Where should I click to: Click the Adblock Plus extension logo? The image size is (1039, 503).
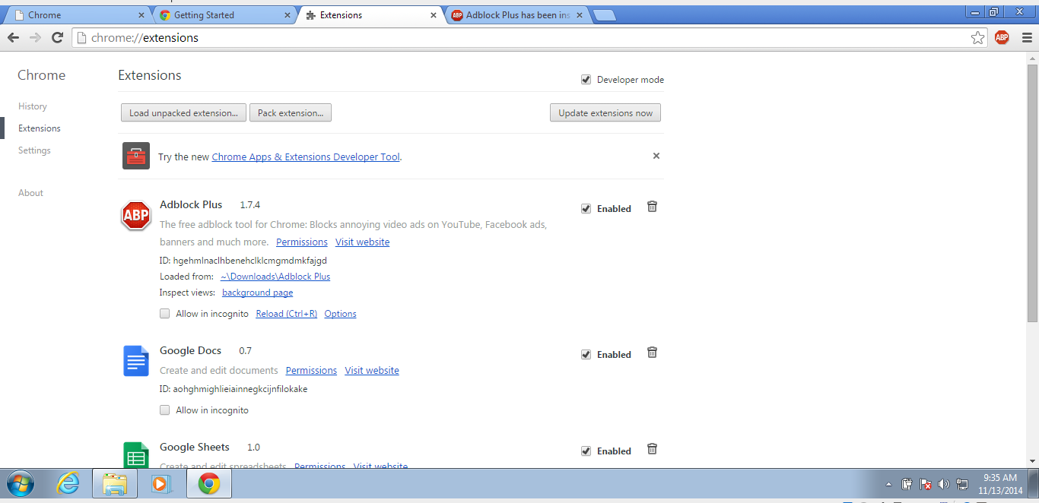tap(136, 216)
